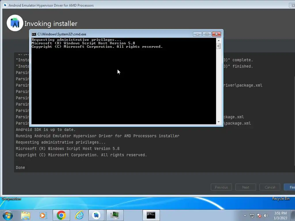Open Action Center flag icon
Screen dimensions: 295x221
pyautogui.click(x=259, y=216)
